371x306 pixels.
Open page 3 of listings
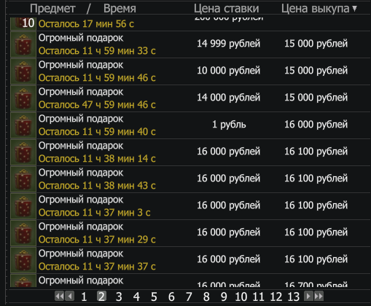pyautogui.click(x=119, y=297)
